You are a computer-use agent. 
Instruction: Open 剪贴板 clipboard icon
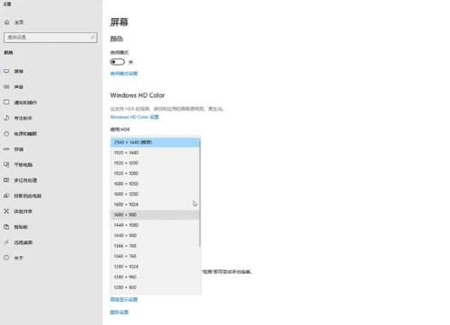pyautogui.click(x=6, y=227)
